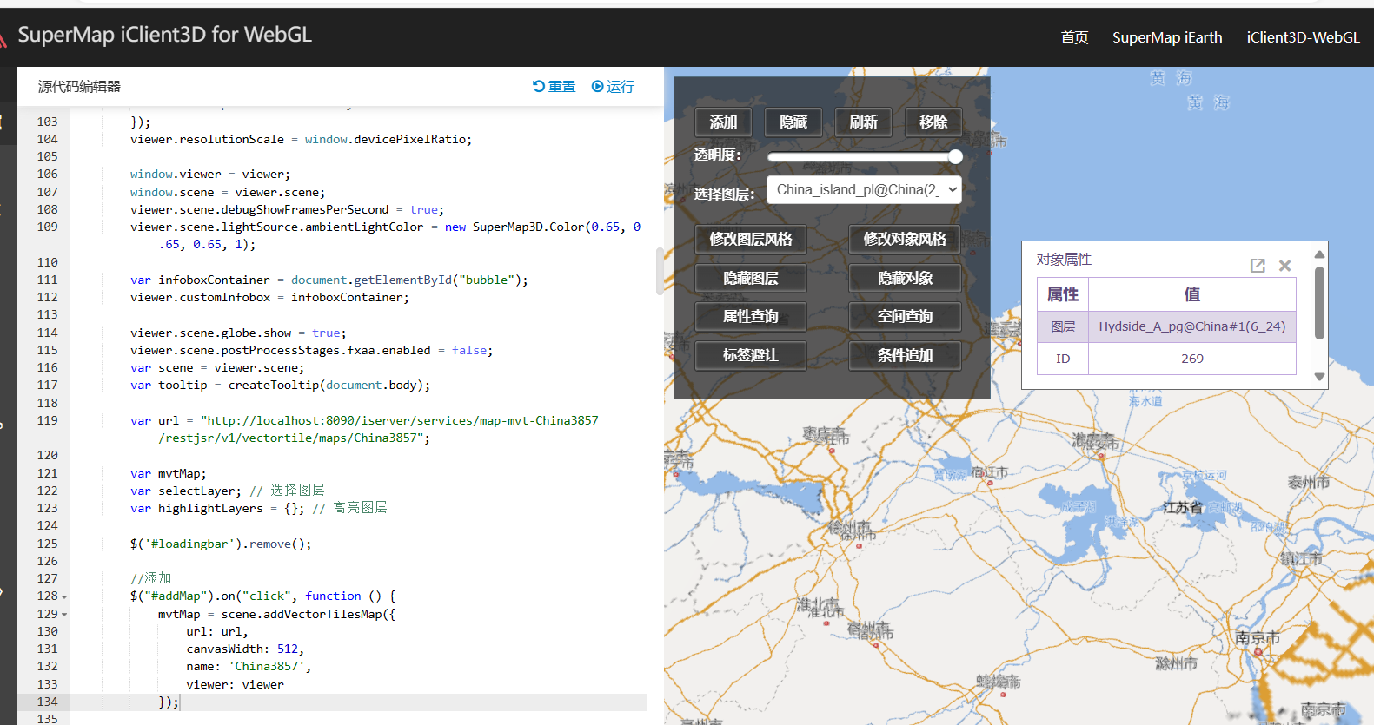The height and width of the screenshot is (725, 1374).
Task: Click the 图层 row label
Action: point(1063,326)
